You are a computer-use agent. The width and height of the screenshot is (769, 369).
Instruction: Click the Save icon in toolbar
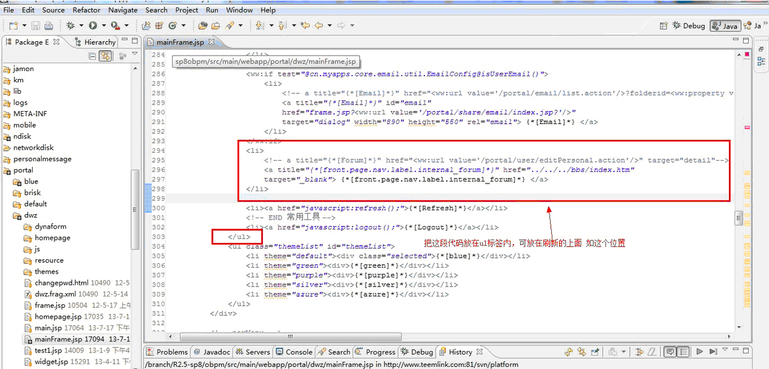coord(36,25)
